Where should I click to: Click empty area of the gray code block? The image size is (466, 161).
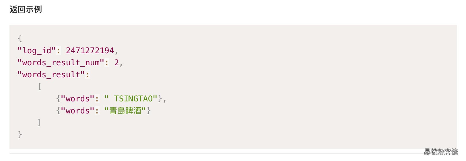[x=287, y=86]
